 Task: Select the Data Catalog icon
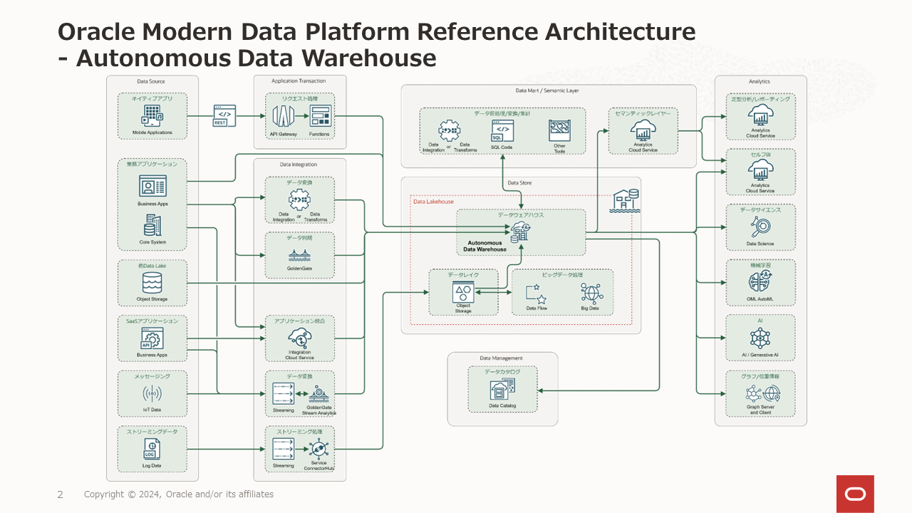click(x=502, y=390)
